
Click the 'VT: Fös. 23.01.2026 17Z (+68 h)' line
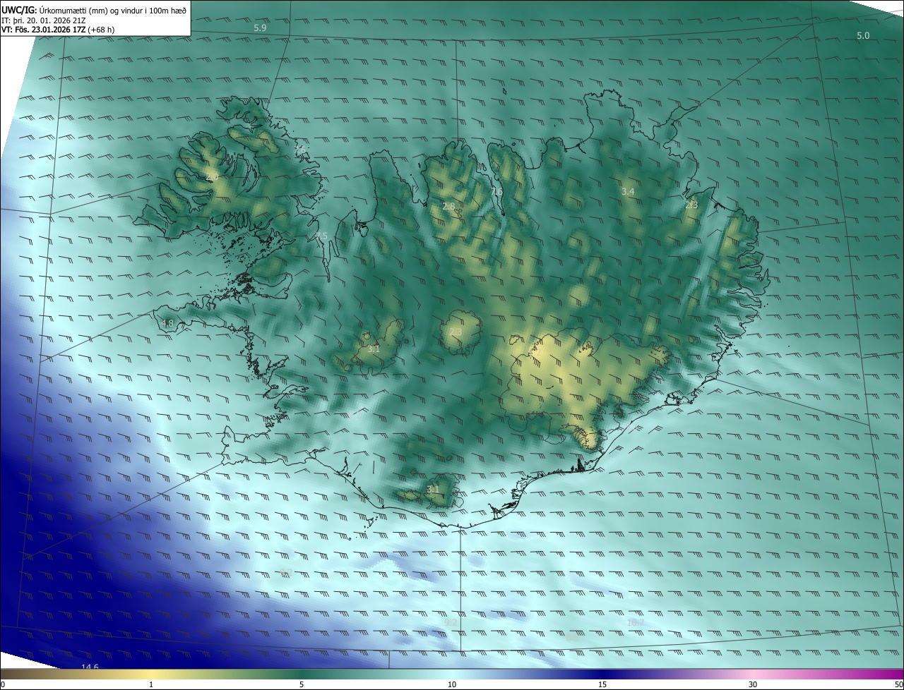(58, 30)
